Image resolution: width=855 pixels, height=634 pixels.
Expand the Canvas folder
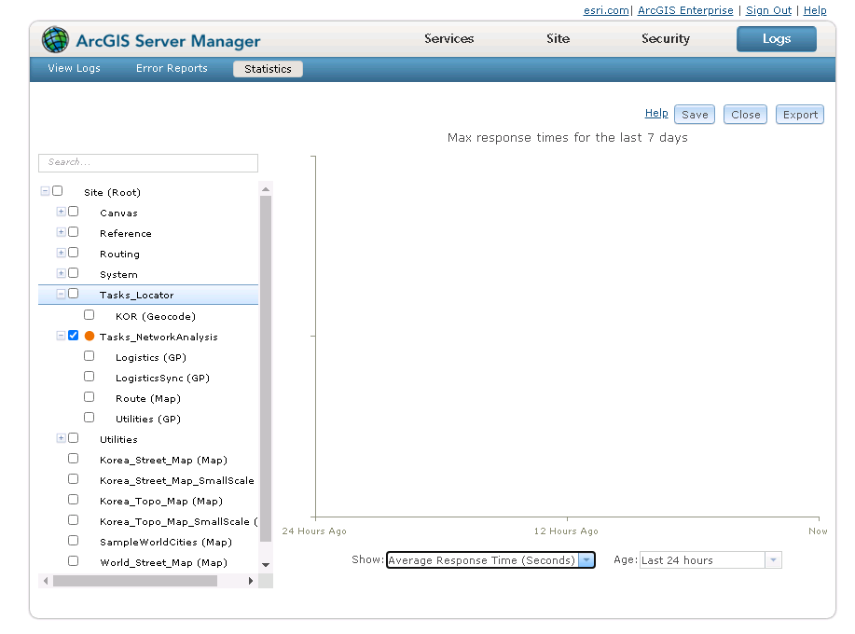point(62,212)
